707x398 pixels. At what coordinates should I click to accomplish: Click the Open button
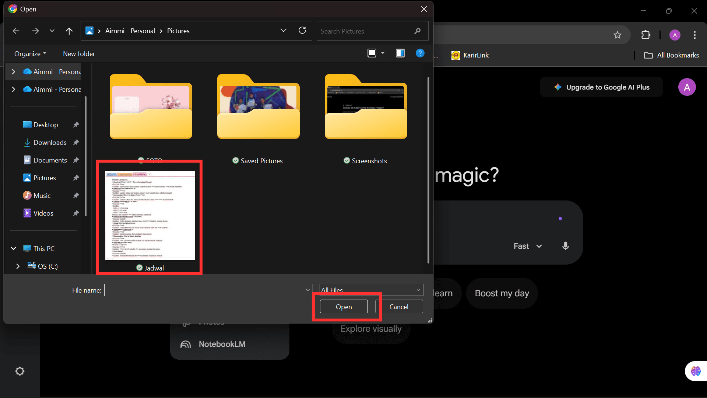344,307
